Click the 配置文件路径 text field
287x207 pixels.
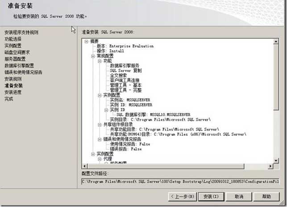pyautogui.click(x=180, y=182)
